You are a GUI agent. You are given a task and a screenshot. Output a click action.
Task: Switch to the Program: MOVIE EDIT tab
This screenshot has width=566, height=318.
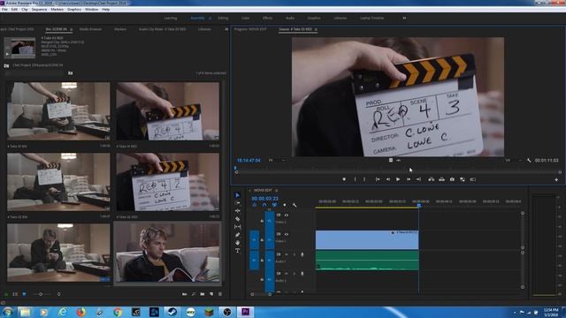[250, 29]
